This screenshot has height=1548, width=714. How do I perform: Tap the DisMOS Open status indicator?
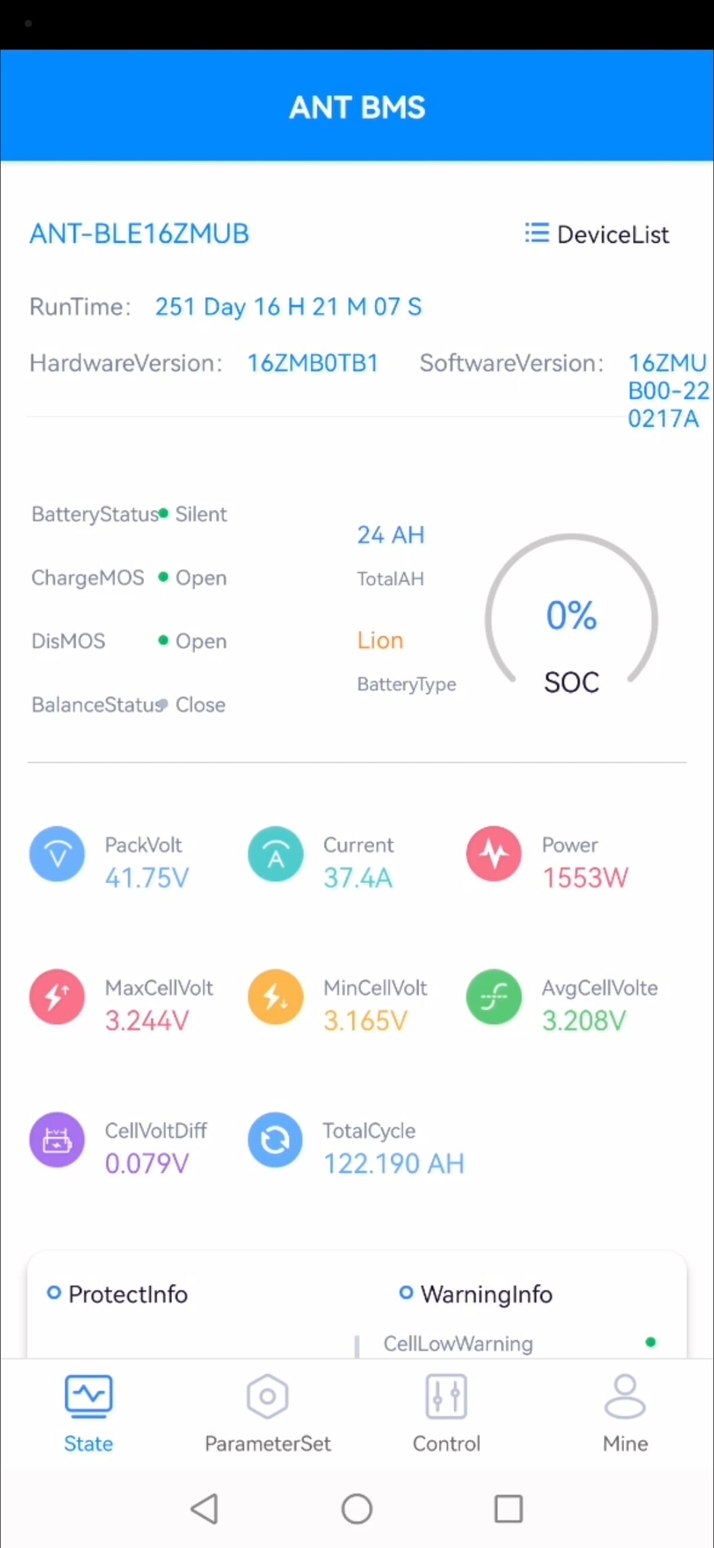[193, 641]
